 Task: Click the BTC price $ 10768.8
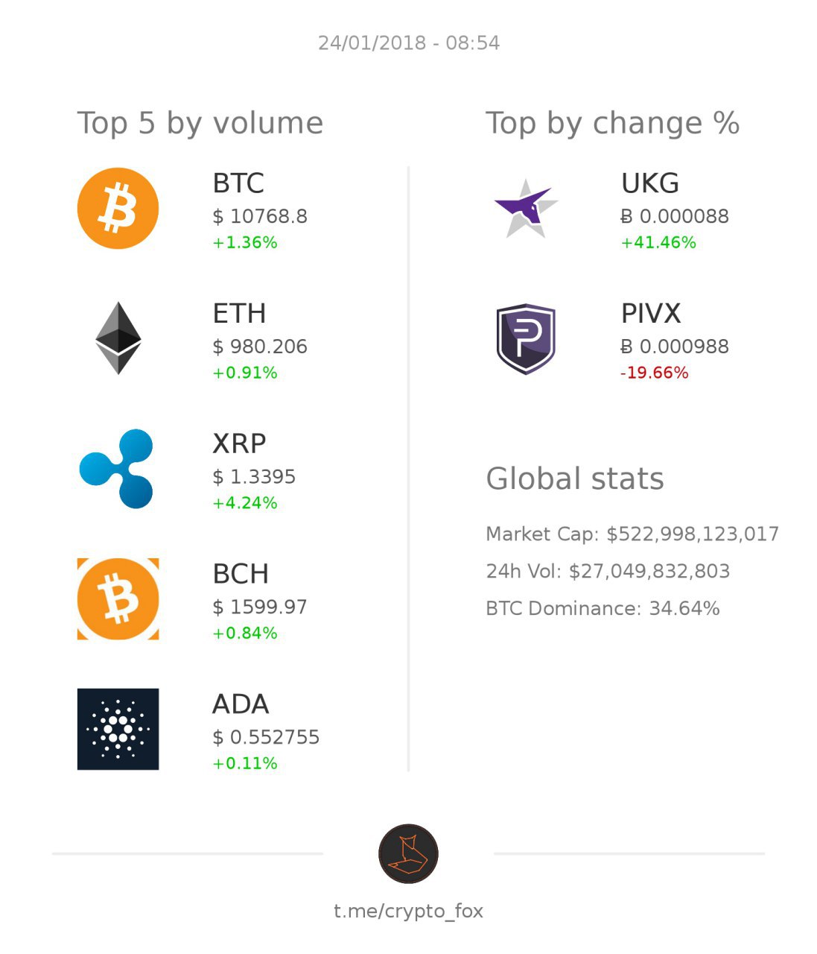point(260,216)
